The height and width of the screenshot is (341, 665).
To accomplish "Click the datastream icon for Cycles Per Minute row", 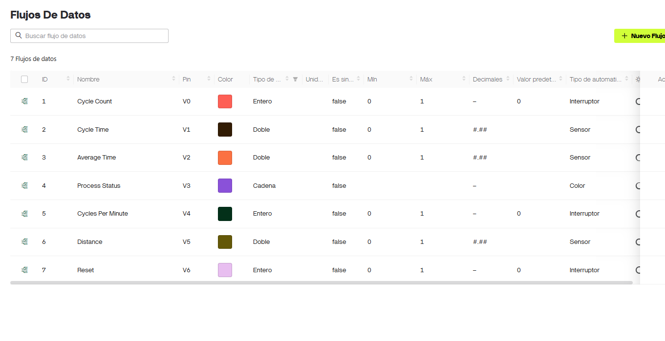I will (24, 213).
